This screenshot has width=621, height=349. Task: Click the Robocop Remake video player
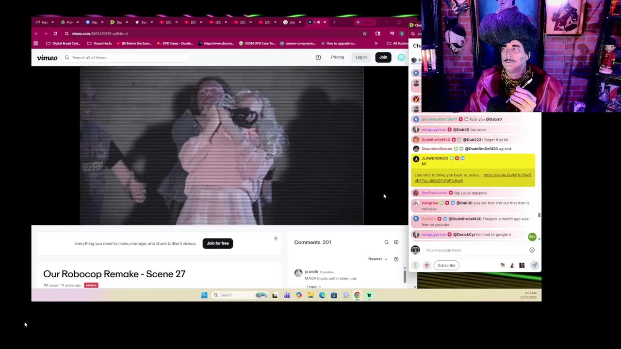222,145
